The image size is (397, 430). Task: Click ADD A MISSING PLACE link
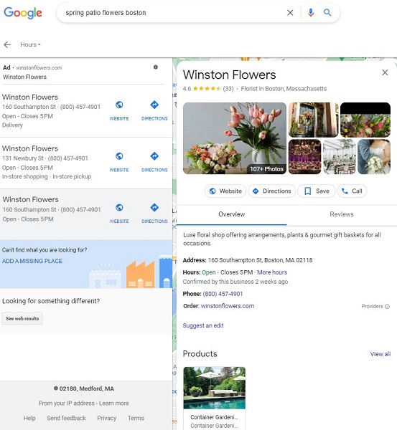32,261
